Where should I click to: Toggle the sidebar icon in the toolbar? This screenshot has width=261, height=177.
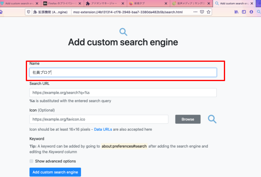point(244,12)
